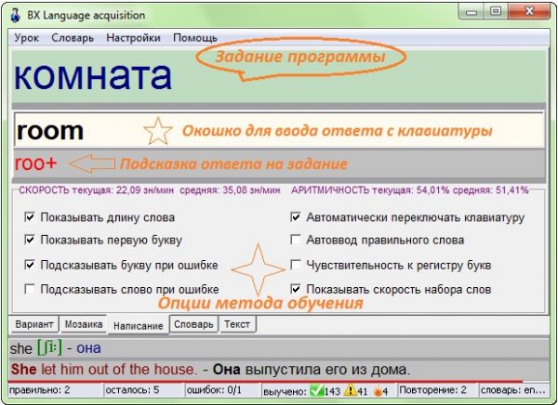
Task: Disable 'Подсказывать букву при ошибке'
Action: click(x=30, y=265)
